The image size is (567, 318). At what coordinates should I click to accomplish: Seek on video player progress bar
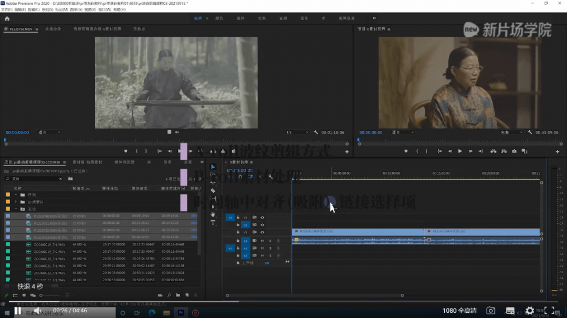[283, 301]
